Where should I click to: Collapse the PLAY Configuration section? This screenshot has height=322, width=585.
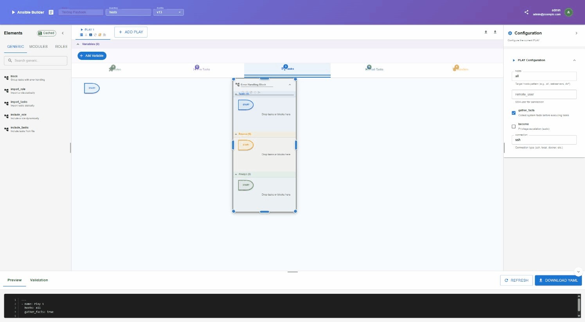[574, 60]
